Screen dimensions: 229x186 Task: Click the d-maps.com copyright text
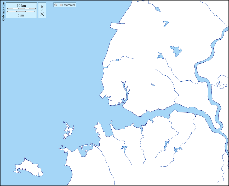3,11
